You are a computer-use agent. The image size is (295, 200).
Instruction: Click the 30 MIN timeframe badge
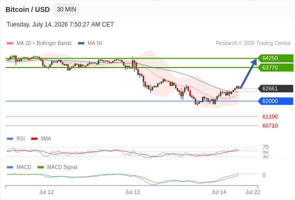click(x=66, y=9)
